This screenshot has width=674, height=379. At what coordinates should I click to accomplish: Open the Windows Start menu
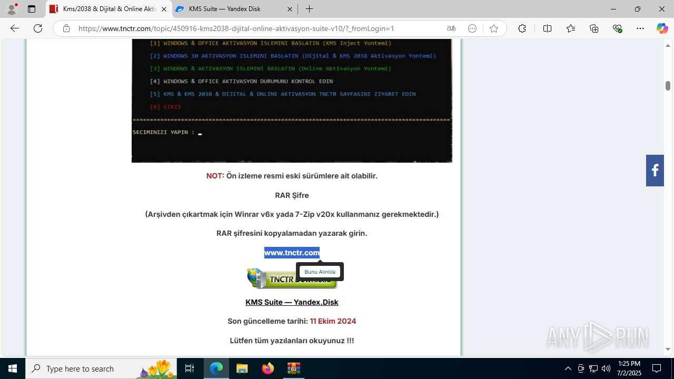(13, 368)
